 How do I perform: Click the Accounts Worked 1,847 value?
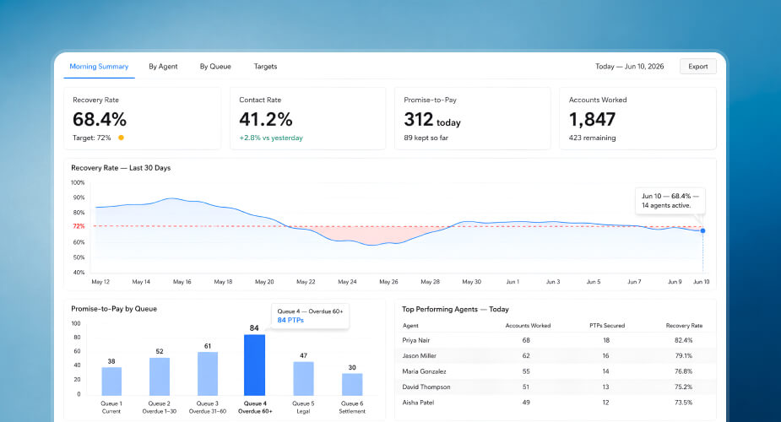tap(592, 120)
